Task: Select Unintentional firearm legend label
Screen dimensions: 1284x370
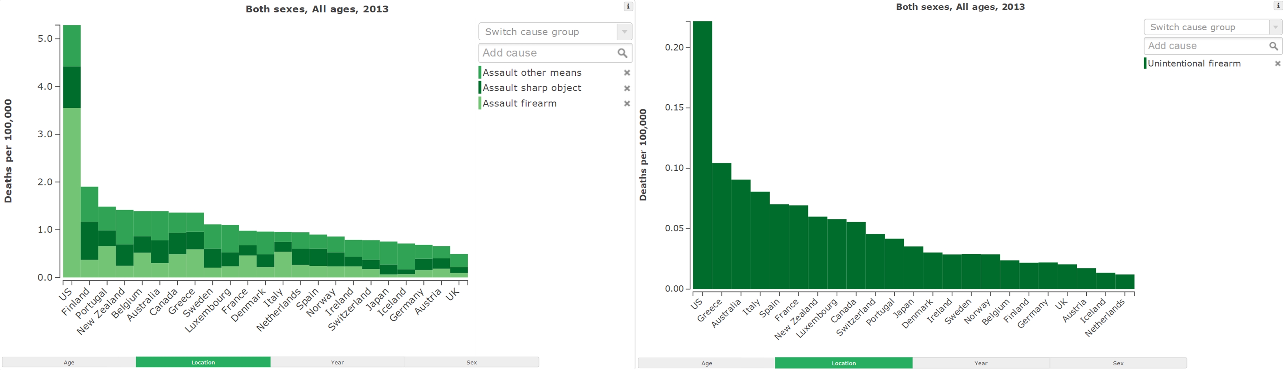Action: [1194, 63]
